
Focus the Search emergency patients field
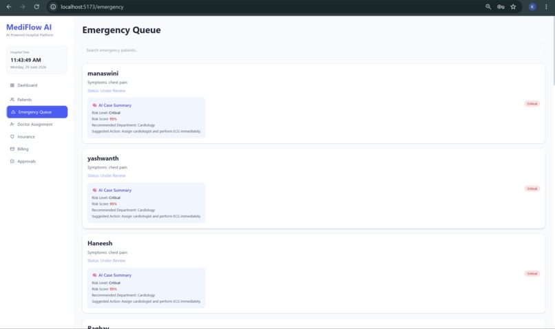point(313,50)
